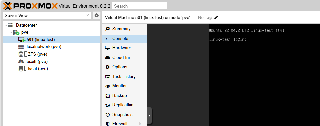The width and height of the screenshot is (320, 126).
Task: Click the Console prompt icon
Action: point(107,39)
